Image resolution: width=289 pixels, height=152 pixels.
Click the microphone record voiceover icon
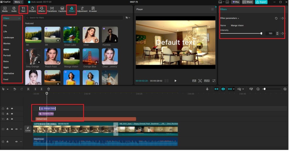207,89
